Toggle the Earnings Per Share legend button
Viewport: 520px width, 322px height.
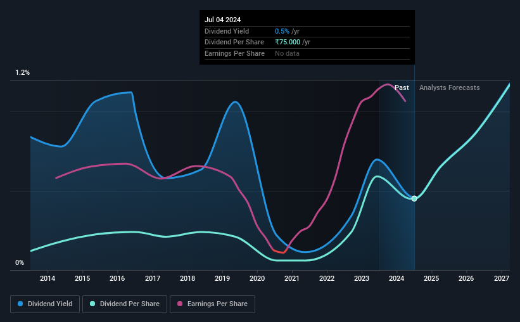pos(212,304)
